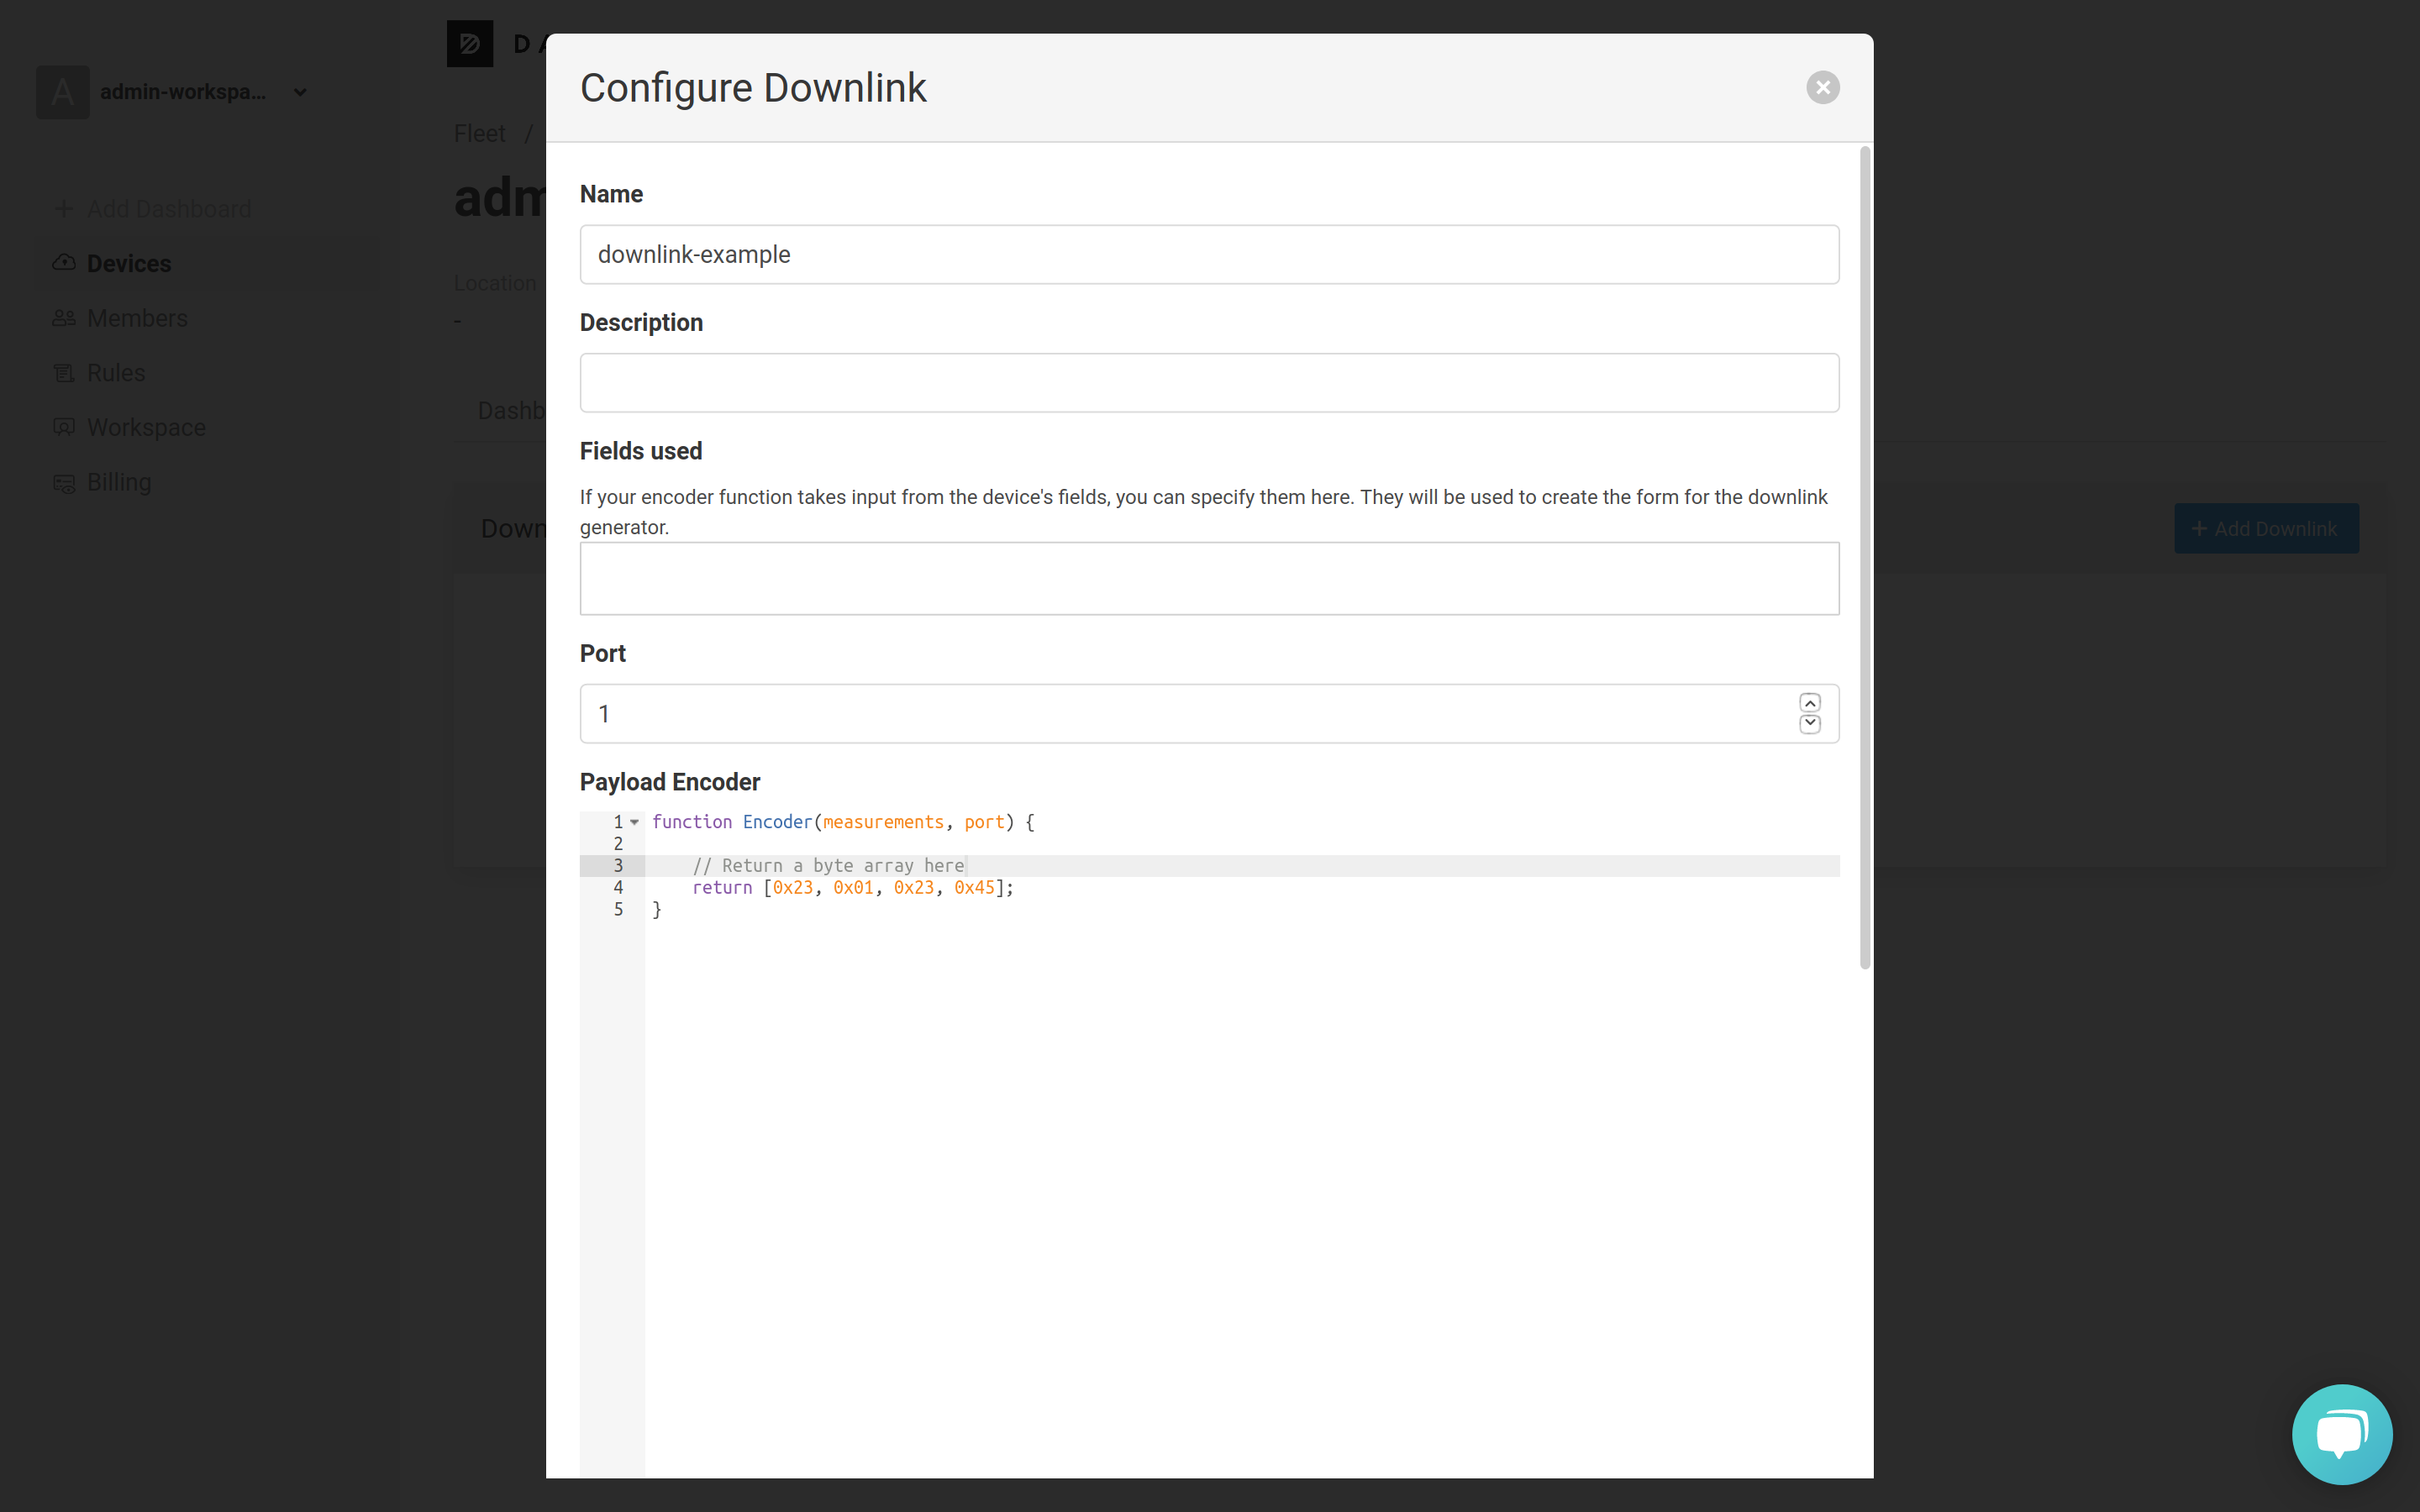Open Rules in sidebar

(x=116, y=373)
